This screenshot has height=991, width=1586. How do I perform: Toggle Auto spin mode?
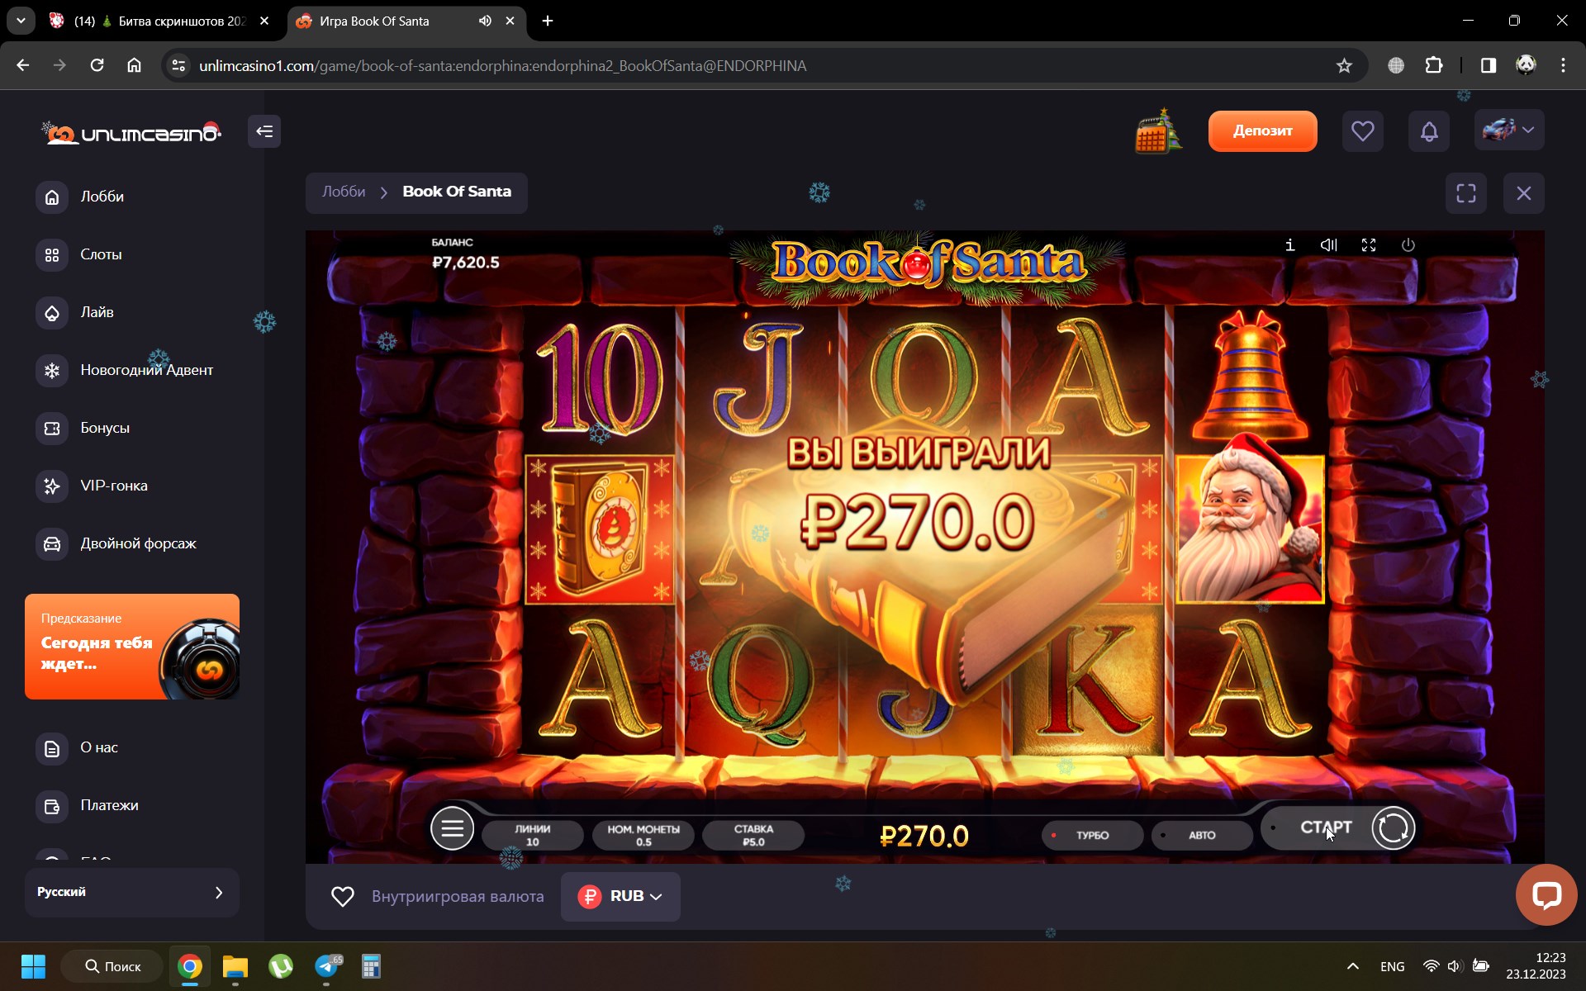pos(1201,835)
